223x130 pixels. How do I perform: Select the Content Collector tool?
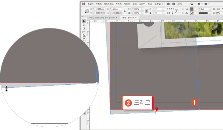pos(84,36)
